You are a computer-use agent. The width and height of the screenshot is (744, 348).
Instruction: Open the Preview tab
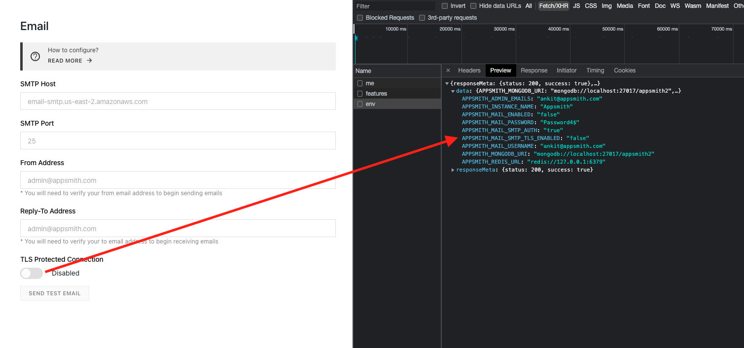(501, 70)
